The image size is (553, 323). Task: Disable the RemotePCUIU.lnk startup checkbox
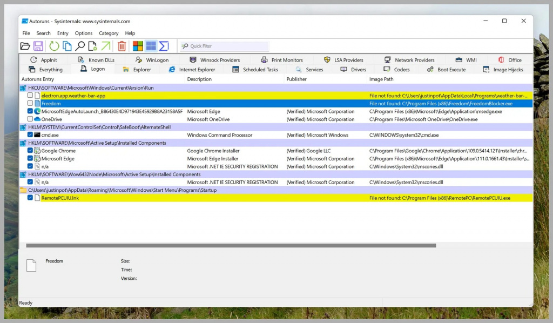click(x=30, y=198)
